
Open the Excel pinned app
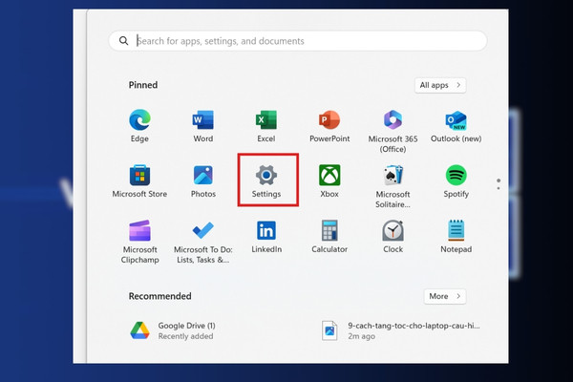(x=266, y=119)
